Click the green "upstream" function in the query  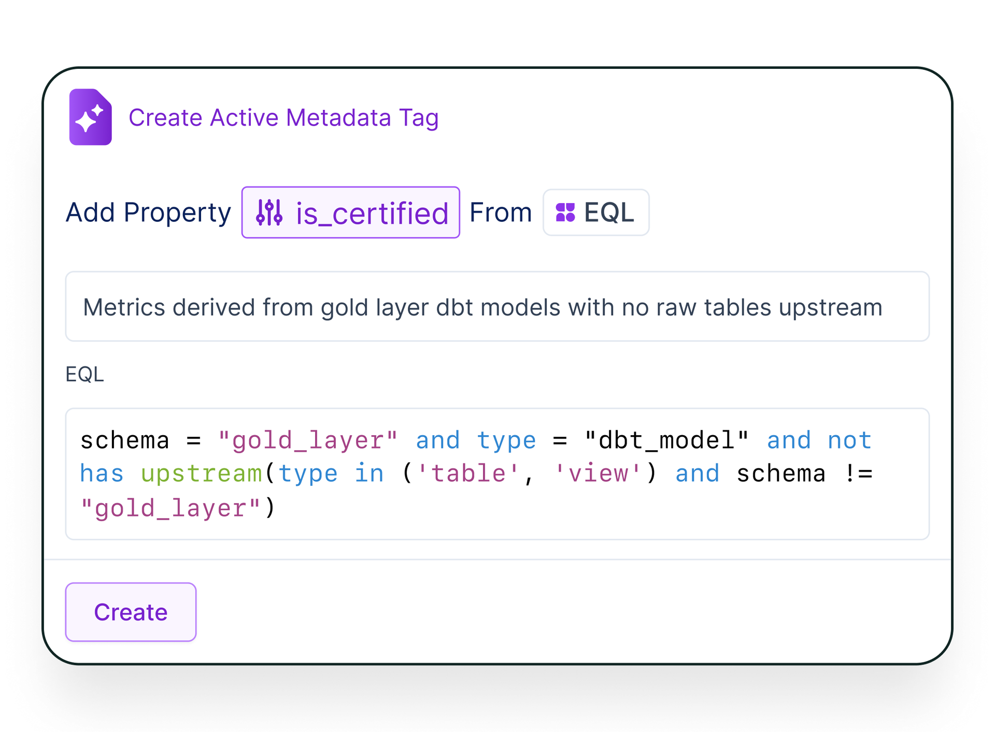[x=202, y=474]
